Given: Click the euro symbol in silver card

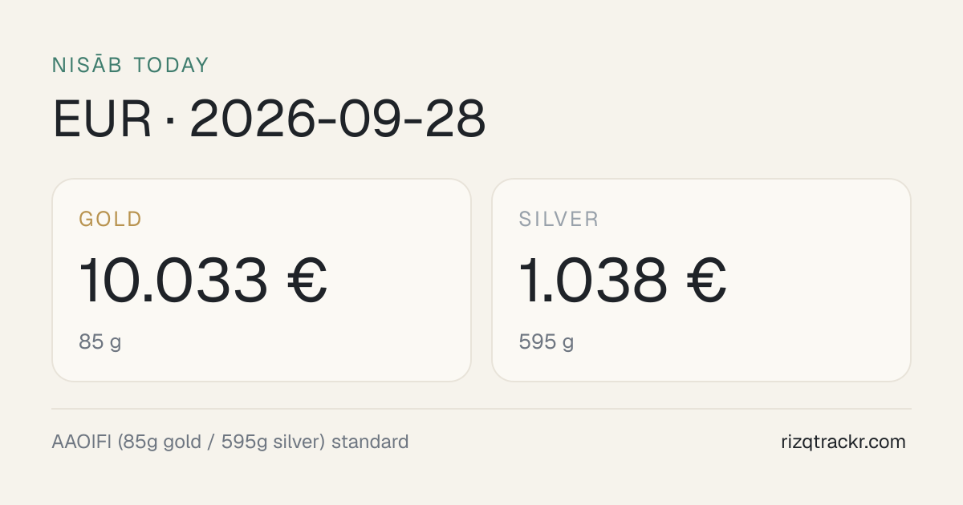Looking at the screenshot, I should tap(706, 281).
